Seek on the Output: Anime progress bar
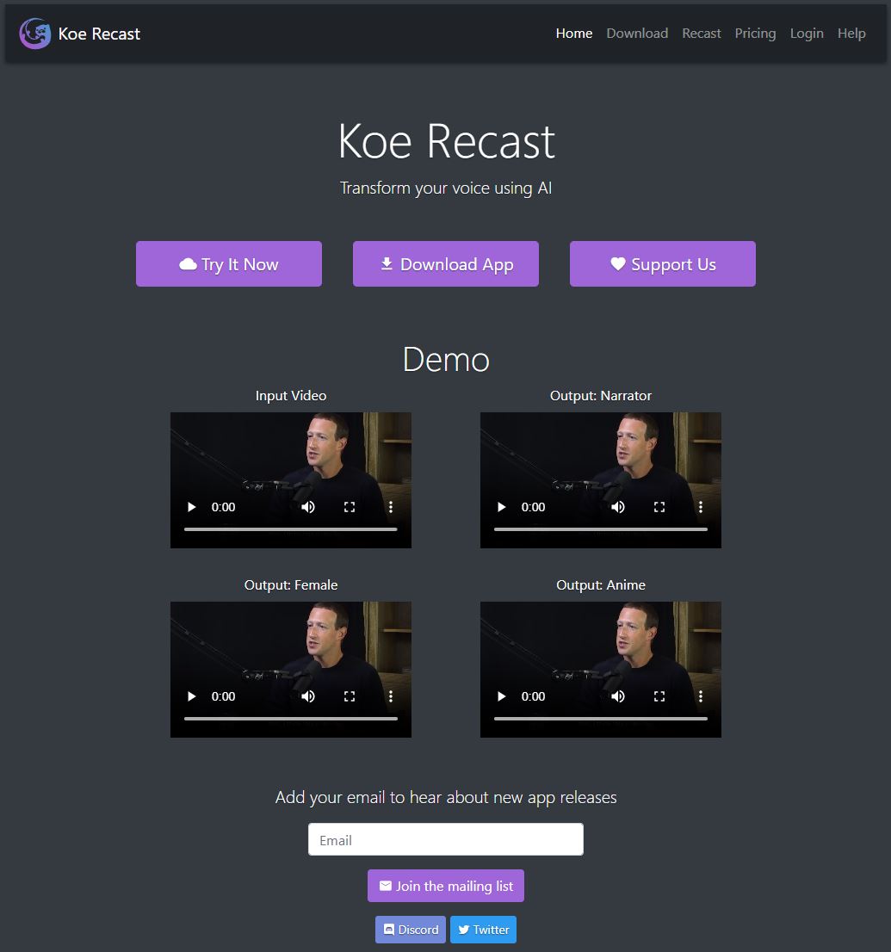The width and height of the screenshot is (891, 952). point(601,719)
